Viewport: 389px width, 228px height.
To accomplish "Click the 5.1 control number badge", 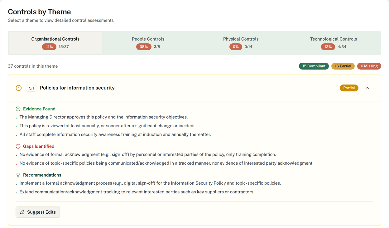I will [31, 88].
